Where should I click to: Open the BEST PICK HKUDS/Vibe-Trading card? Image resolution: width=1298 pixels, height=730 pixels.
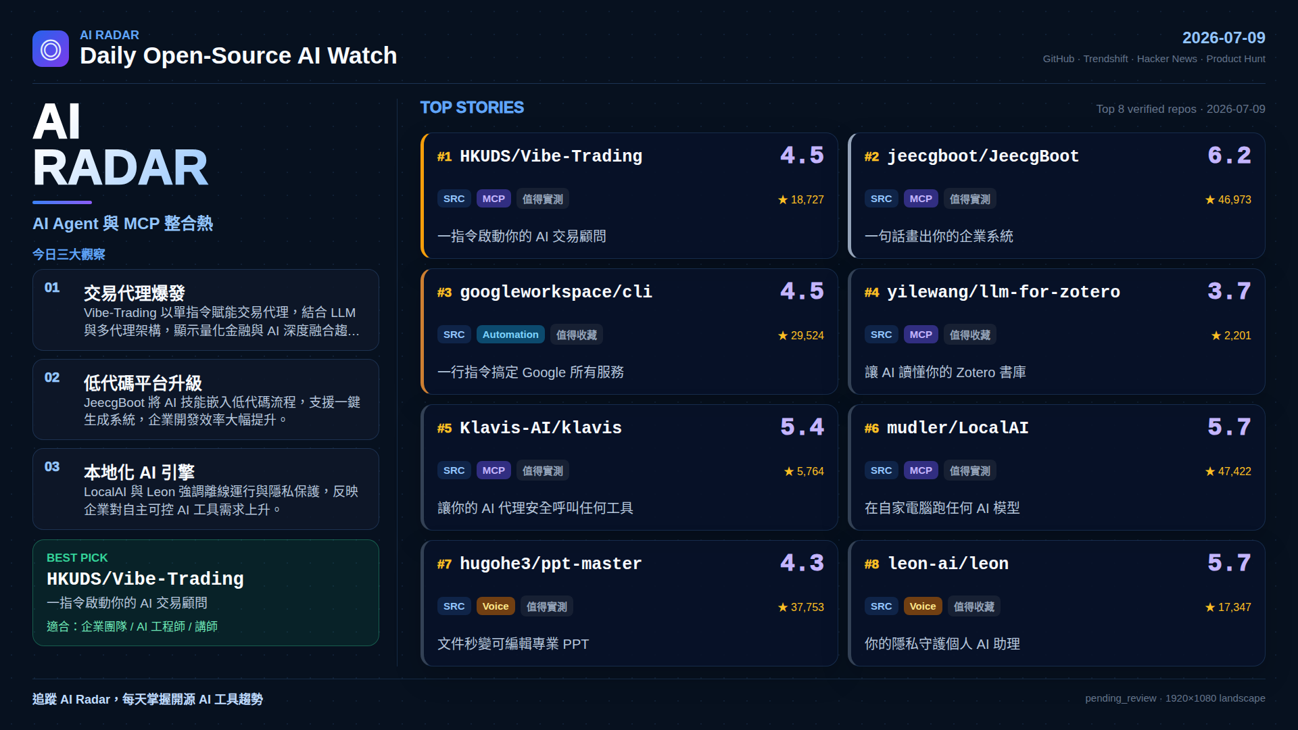[206, 593]
